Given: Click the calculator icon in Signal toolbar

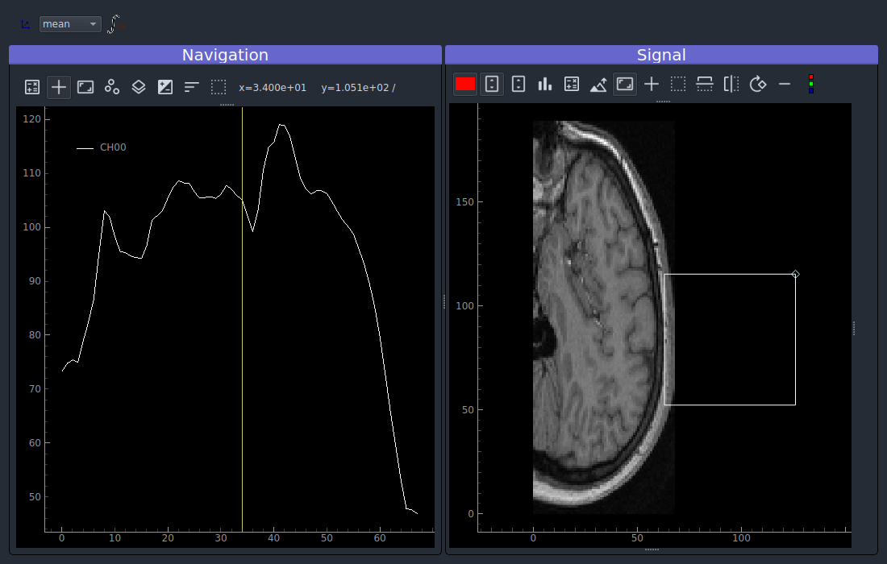Looking at the screenshot, I should coord(572,85).
